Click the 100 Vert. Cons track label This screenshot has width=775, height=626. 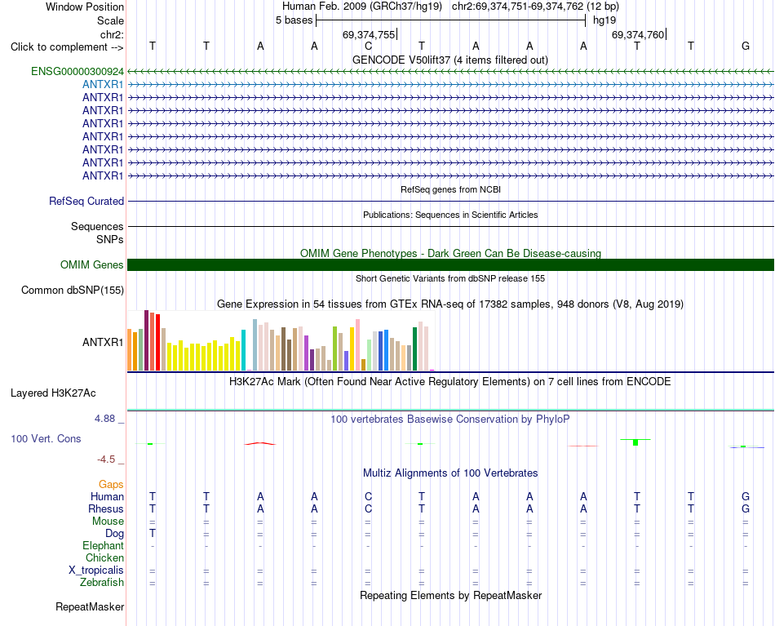46,438
